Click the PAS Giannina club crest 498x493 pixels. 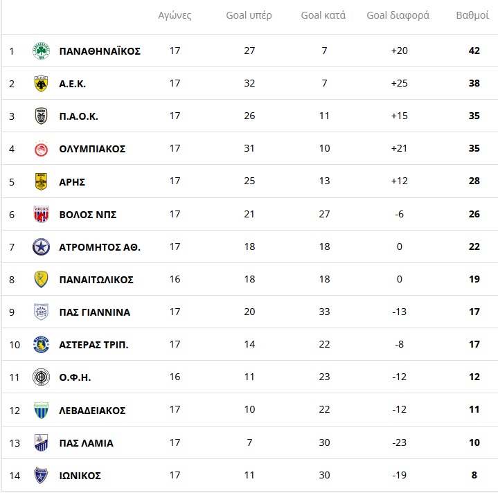point(42,312)
